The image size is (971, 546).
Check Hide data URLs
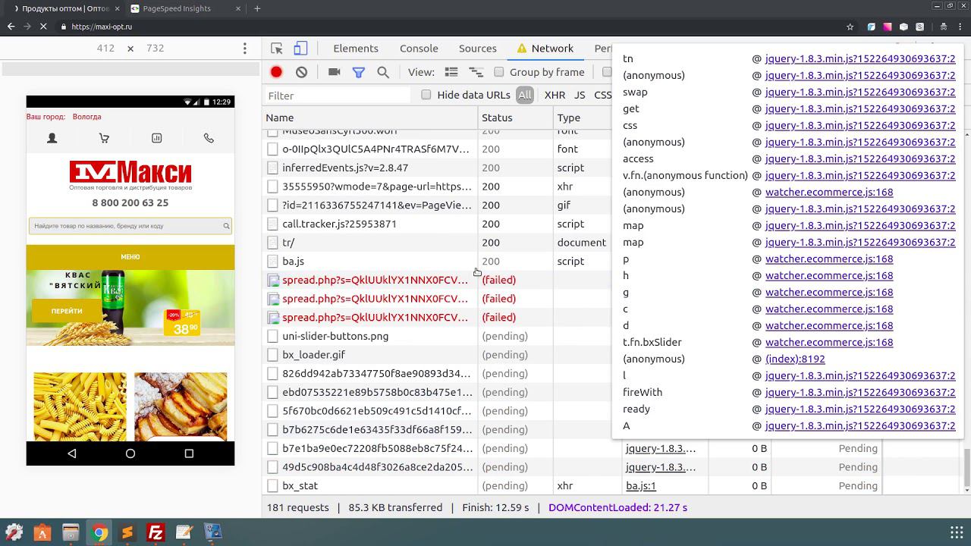[x=426, y=95]
